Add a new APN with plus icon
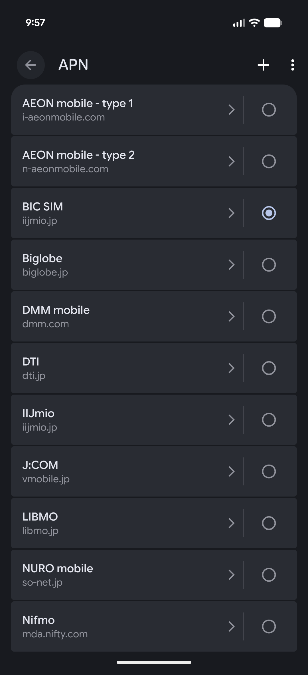This screenshot has height=675, width=308. coord(263,65)
